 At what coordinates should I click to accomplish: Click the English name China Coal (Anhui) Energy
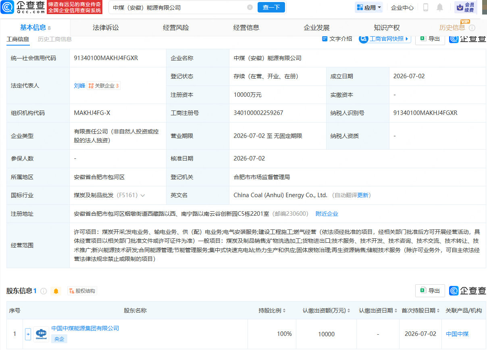[x=281, y=195]
